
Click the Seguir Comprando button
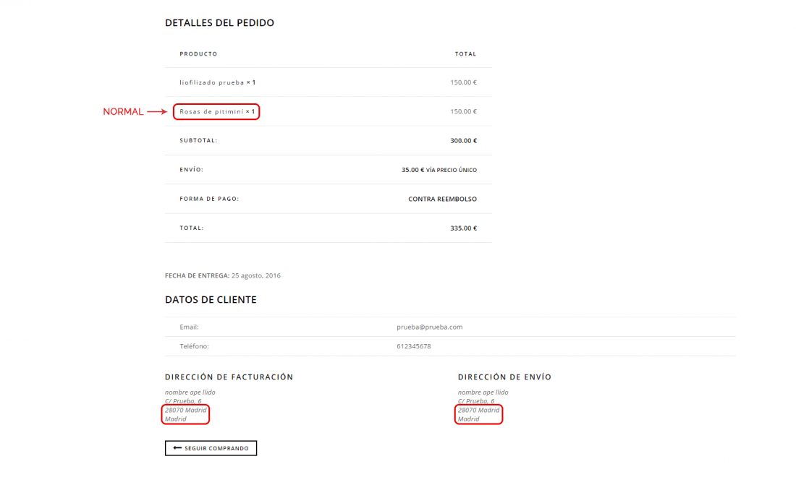tap(211, 448)
